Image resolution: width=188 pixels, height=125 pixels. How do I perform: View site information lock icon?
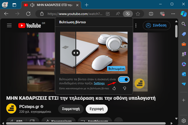[42, 14]
